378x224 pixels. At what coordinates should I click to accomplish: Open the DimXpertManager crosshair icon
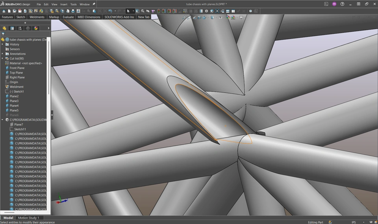pyautogui.click(x=28, y=28)
